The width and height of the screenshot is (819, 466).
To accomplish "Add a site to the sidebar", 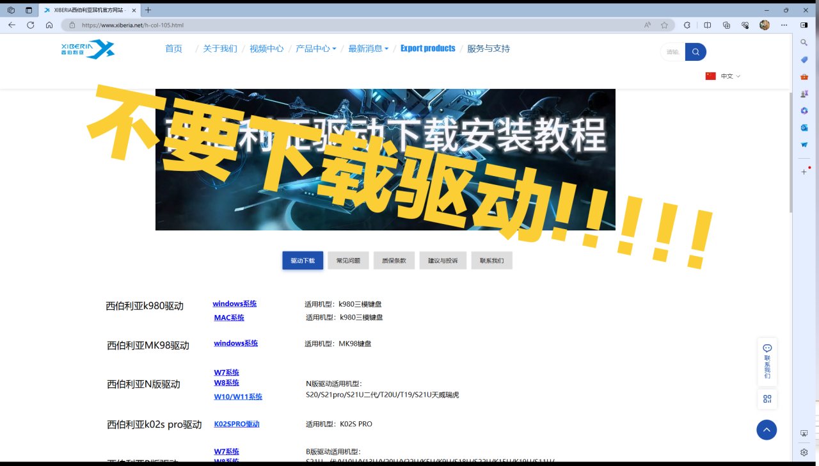I will point(804,172).
